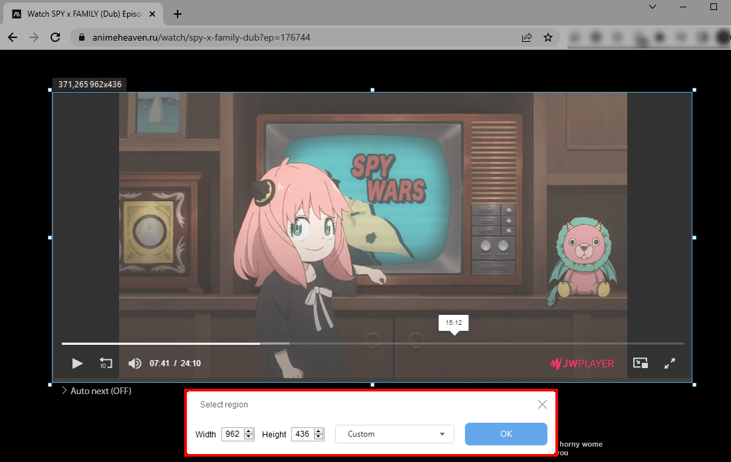Select the Watch SPY x FAMILY tab
The image size is (731, 462).
point(83,14)
